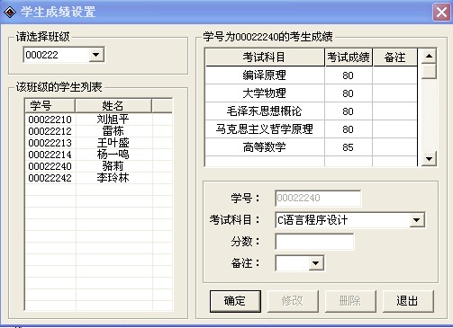The height and width of the screenshot is (328, 453).
Task: Open the class dropdown showing 000222
Action: pos(96,55)
